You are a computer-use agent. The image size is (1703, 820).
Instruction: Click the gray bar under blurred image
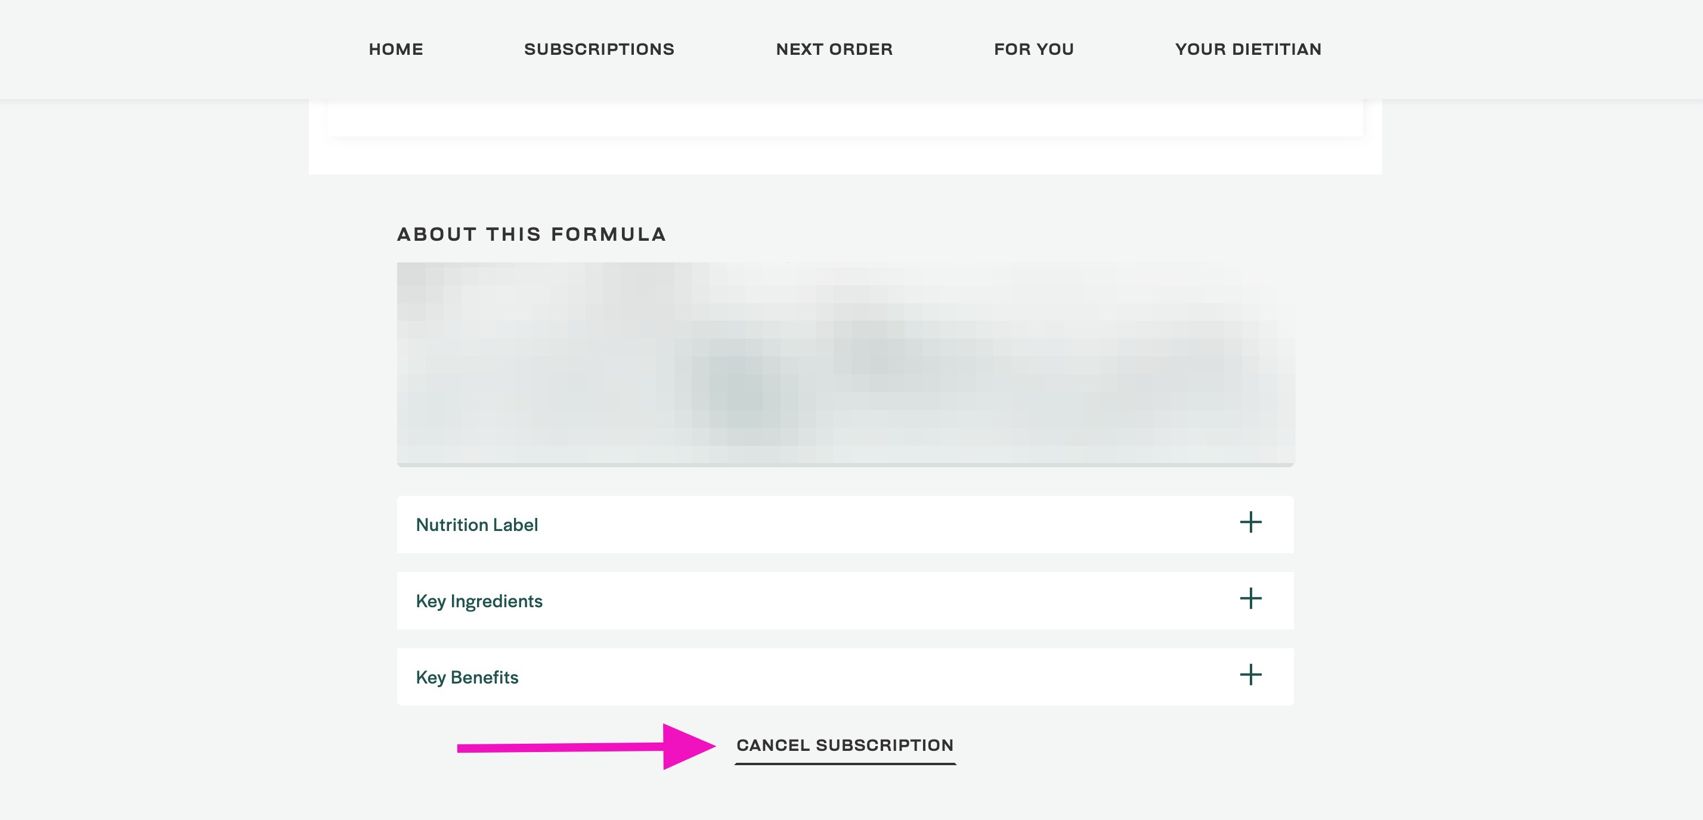click(x=845, y=464)
